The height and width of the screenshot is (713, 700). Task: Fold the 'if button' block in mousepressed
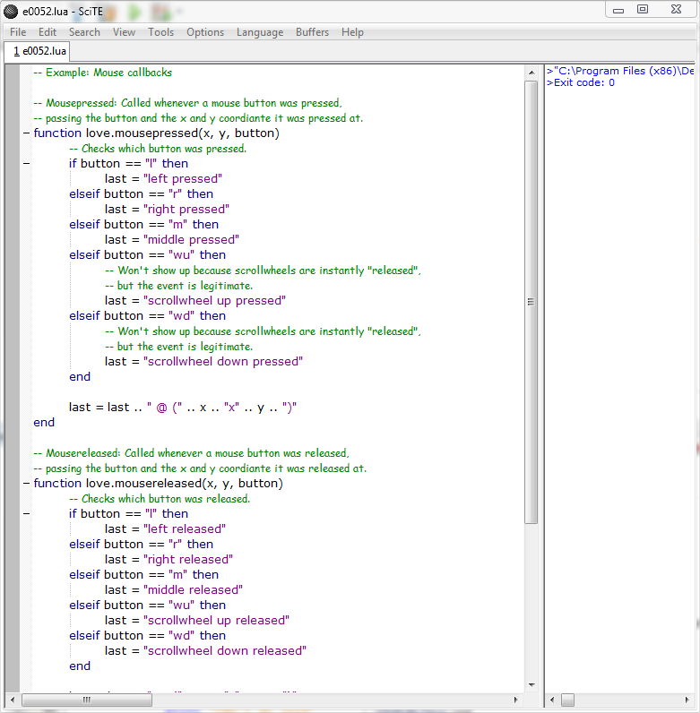click(26, 164)
